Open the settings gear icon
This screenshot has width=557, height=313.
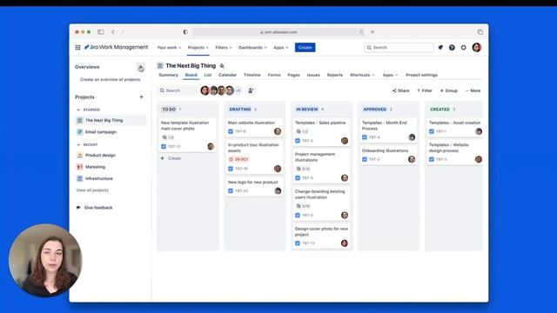464,48
